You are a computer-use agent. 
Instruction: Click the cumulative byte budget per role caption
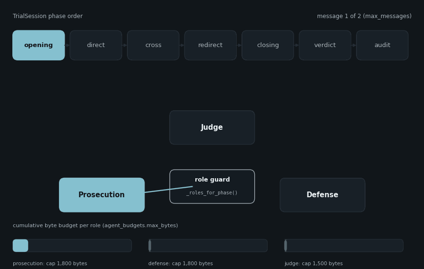(96, 225)
